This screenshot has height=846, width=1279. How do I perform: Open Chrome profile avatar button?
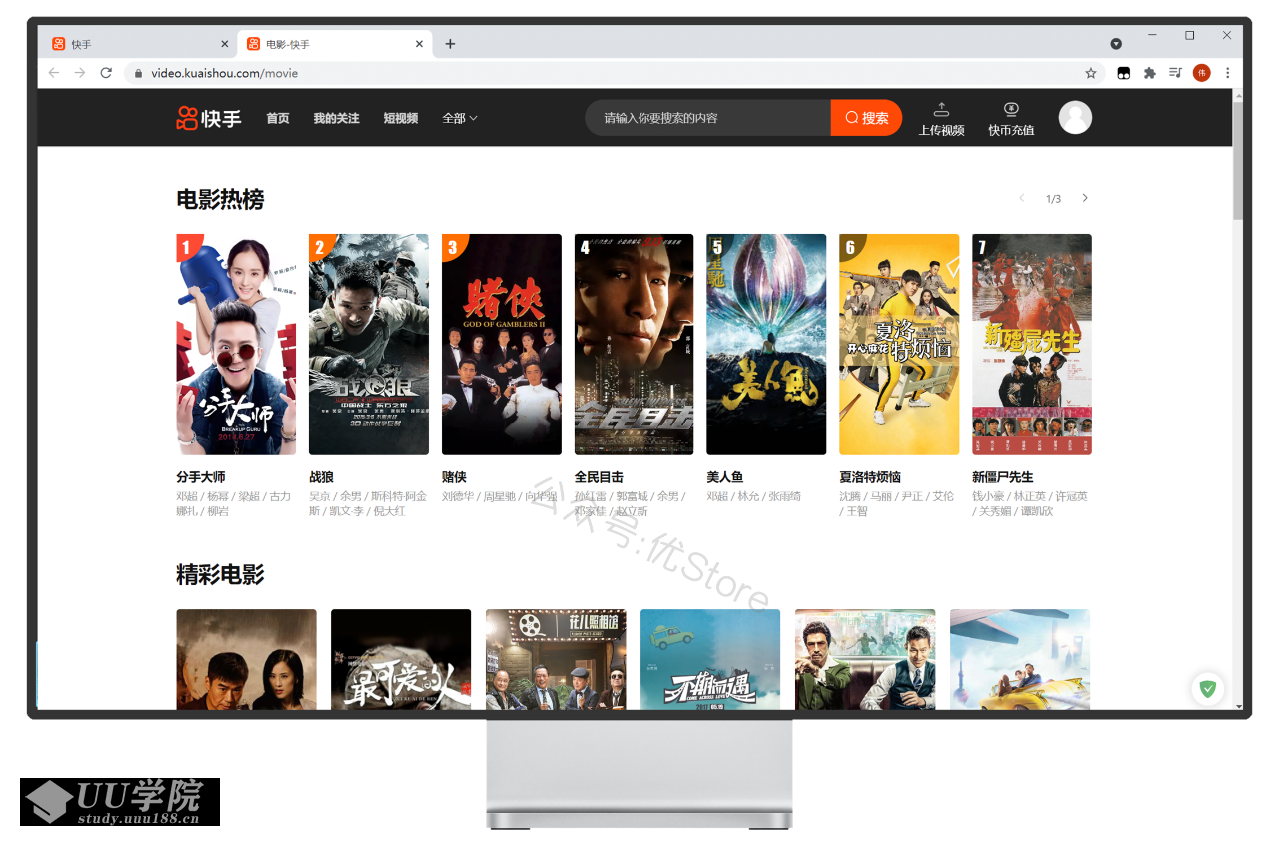[x=1201, y=73]
